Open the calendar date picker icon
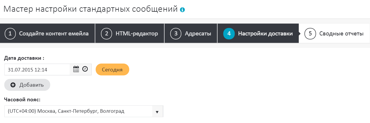Image resolution: width=370 pixels, height=123 pixels. [x=76, y=69]
